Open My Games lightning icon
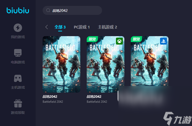This screenshot has width=192, height=126. click(x=18, y=28)
